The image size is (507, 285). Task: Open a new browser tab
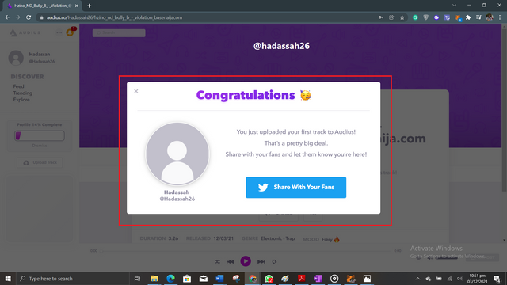click(90, 6)
